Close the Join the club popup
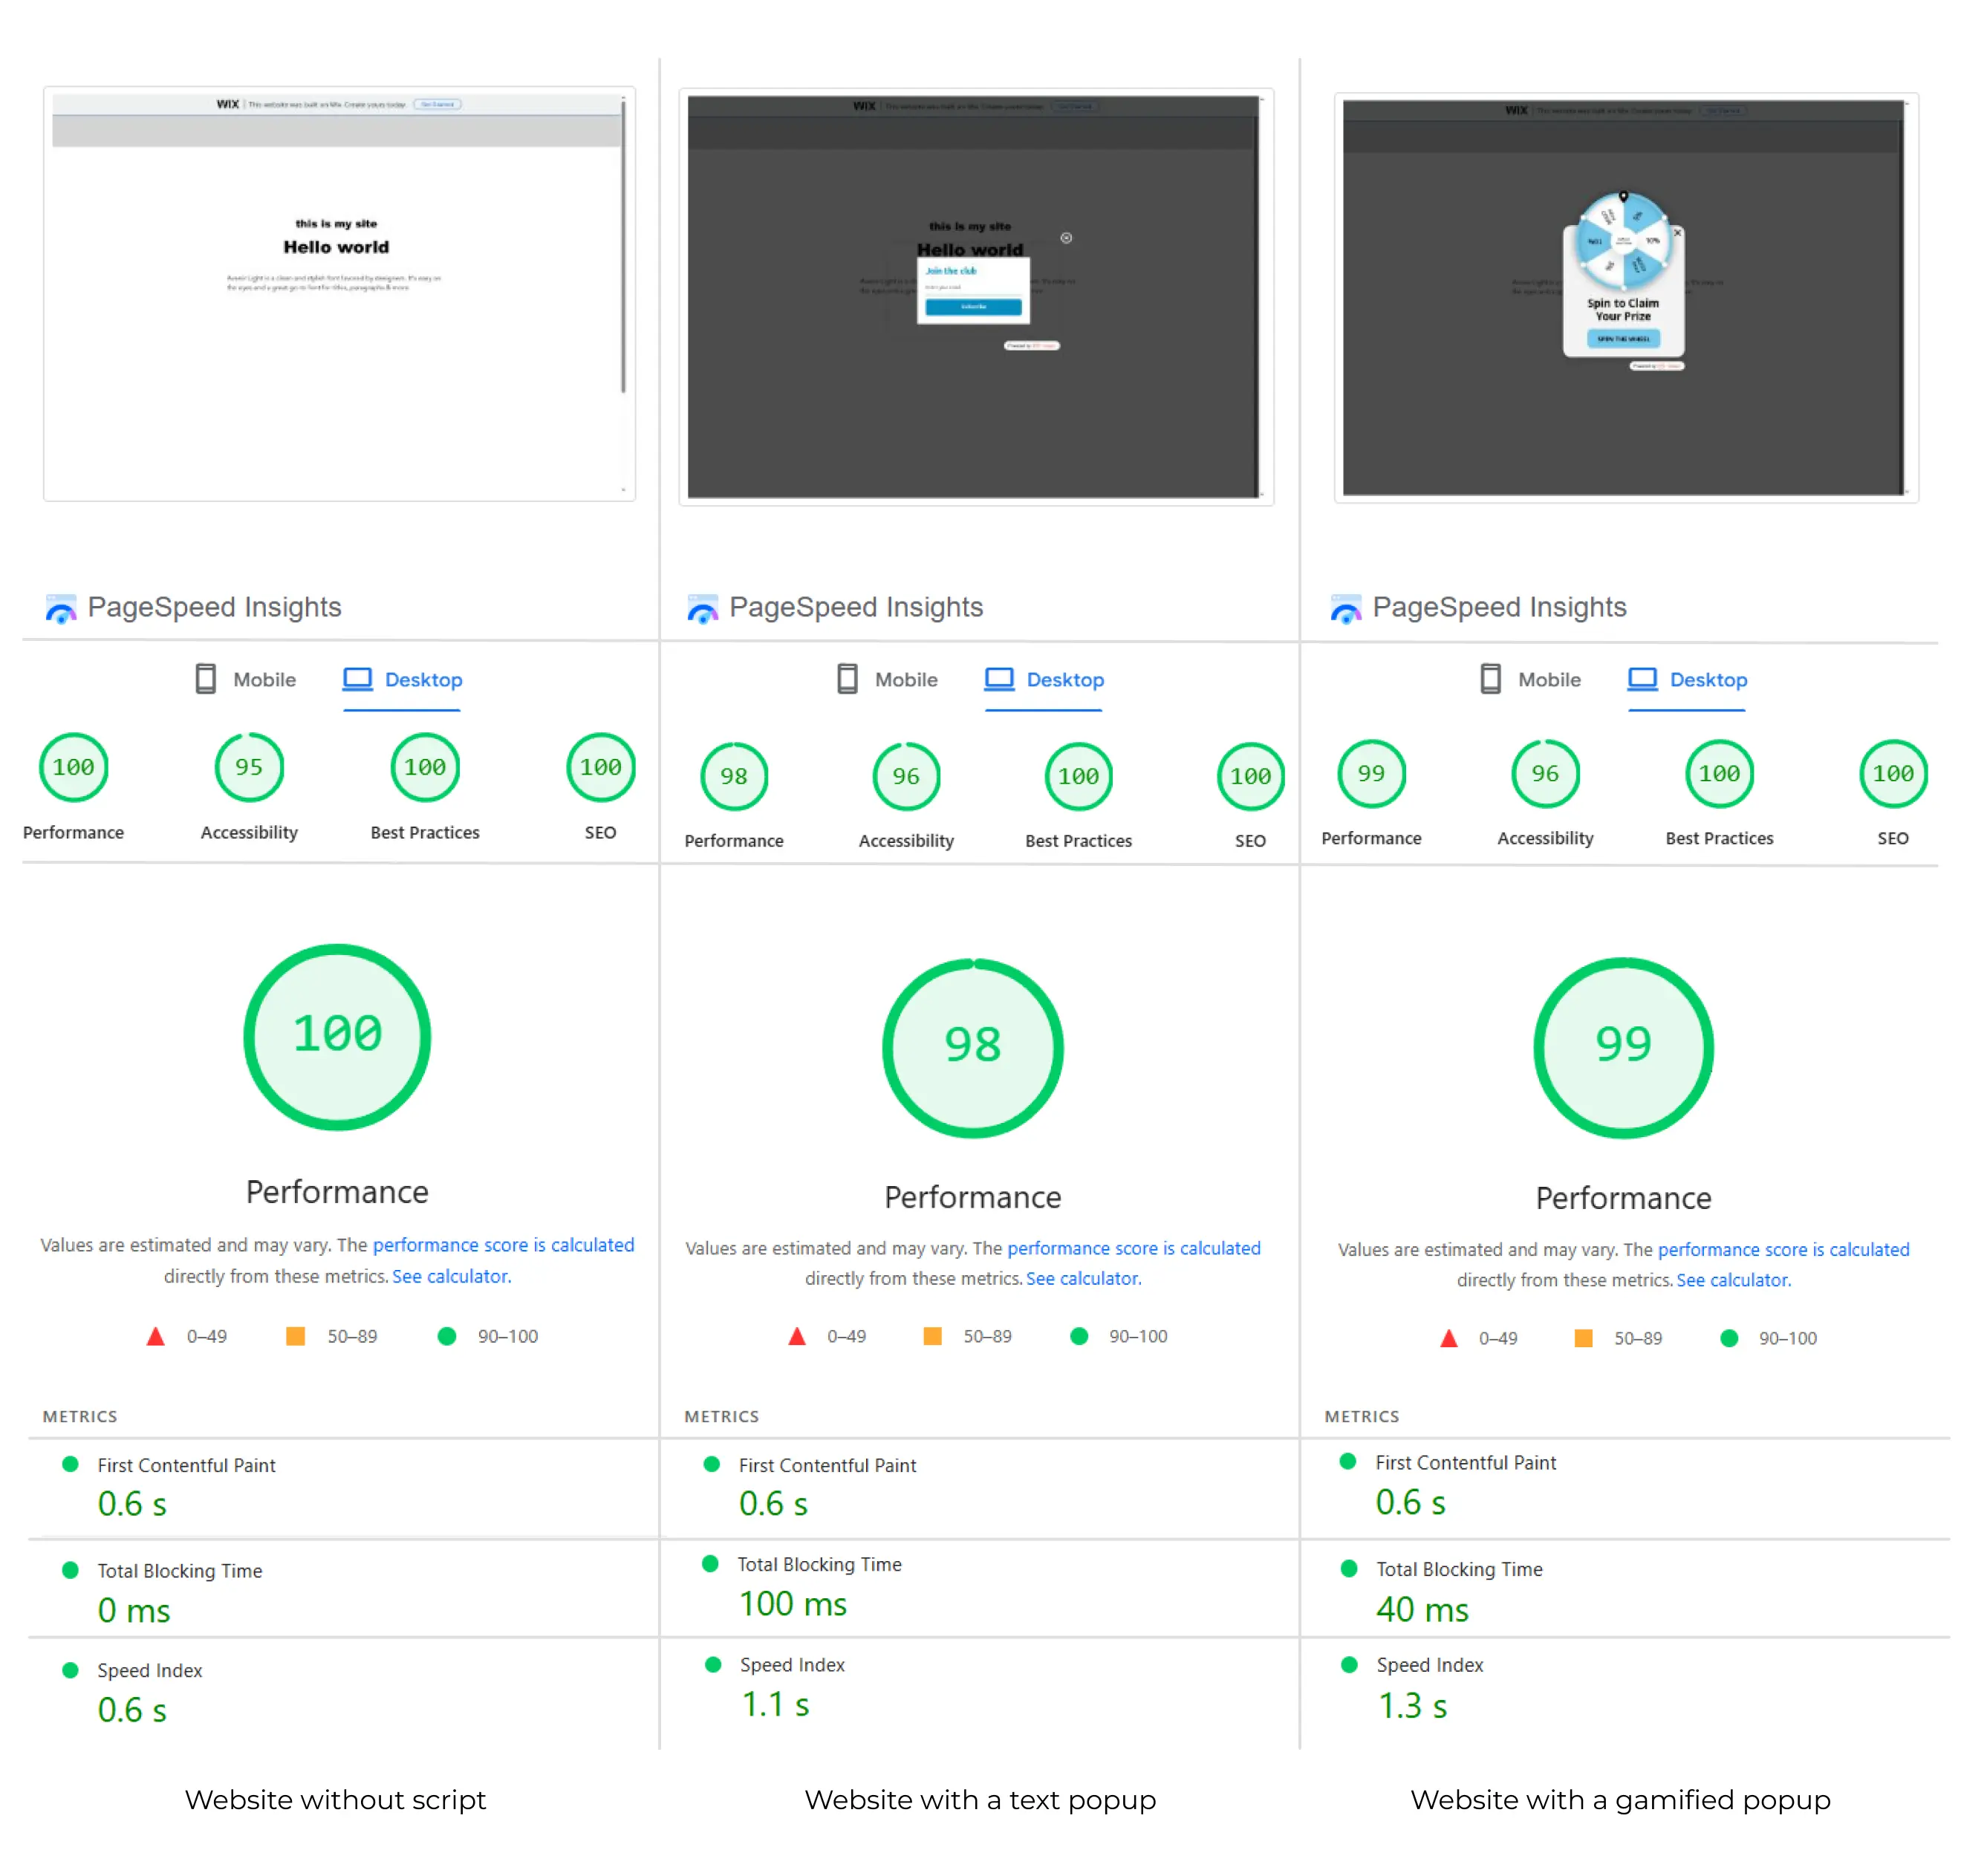Viewport: 1961px width, 1876px height. point(1065,238)
